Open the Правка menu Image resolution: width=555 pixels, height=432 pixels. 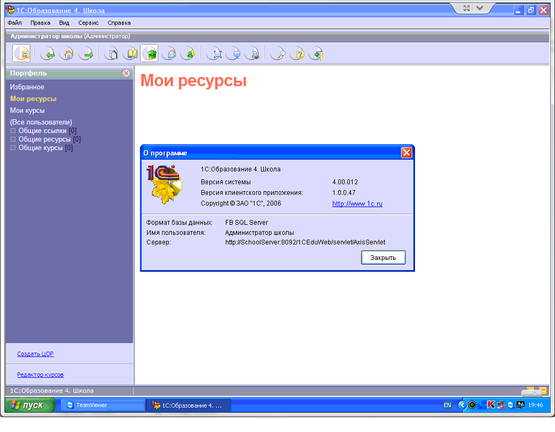(40, 23)
